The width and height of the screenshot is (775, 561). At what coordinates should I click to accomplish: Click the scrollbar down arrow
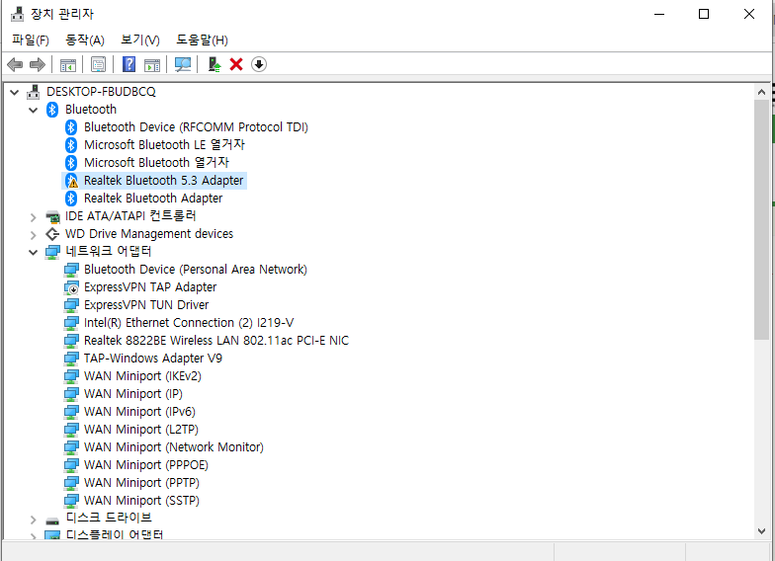[761, 531]
